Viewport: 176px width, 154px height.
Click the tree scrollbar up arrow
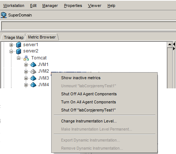(170, 44)
